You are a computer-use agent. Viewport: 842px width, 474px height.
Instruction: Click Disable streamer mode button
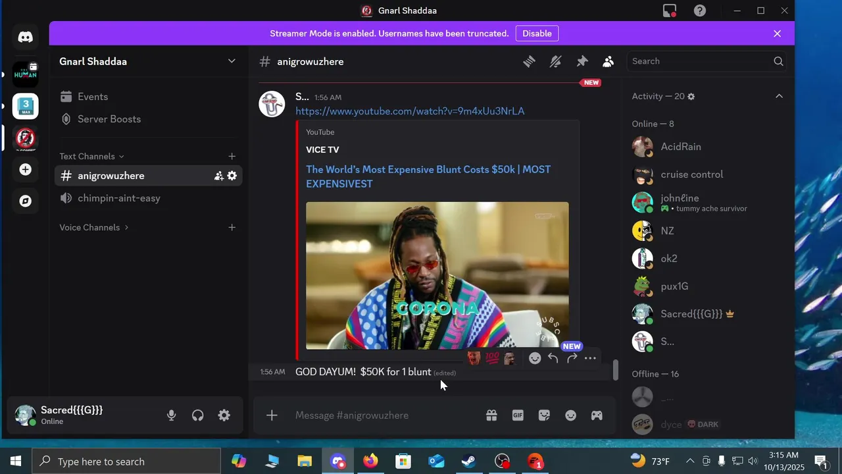pyautogui.click(x=537, y=34)
